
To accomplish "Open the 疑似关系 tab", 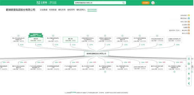I will (x=62, y=10).
